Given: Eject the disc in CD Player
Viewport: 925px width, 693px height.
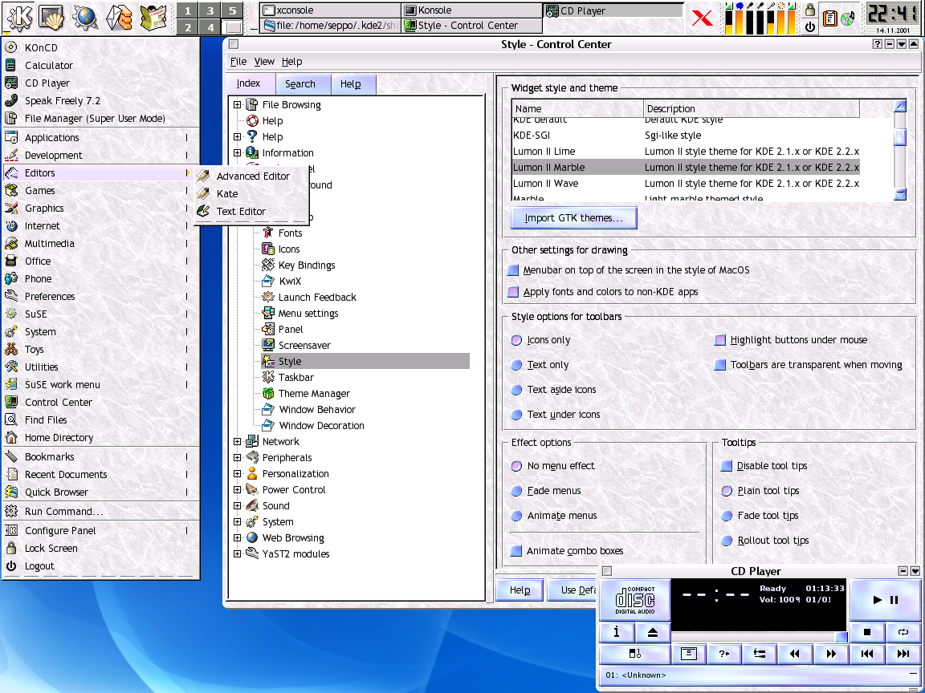Looking at the screenshot, I should (653, 632).
